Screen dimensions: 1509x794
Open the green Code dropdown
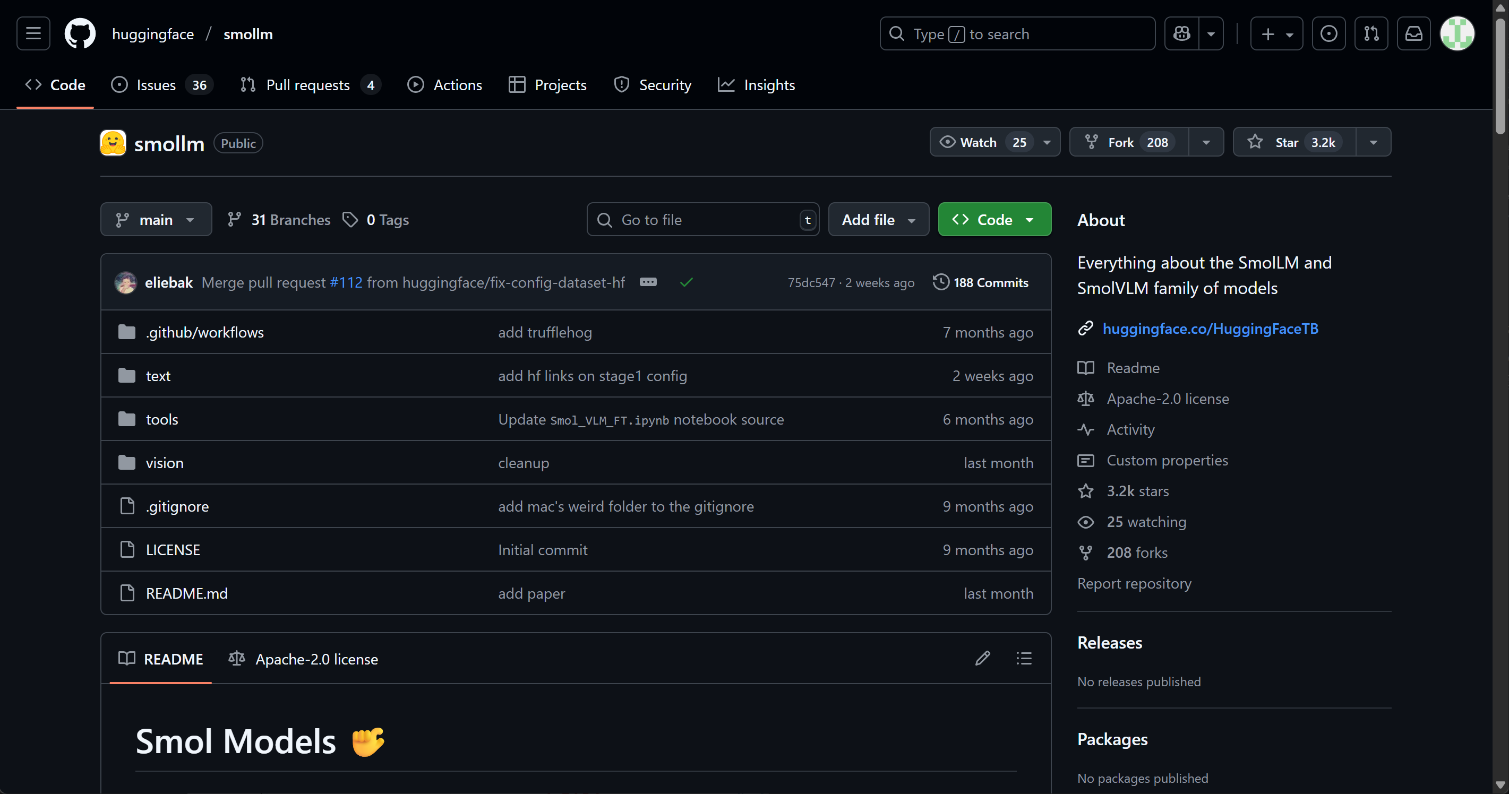click(994, 220)
